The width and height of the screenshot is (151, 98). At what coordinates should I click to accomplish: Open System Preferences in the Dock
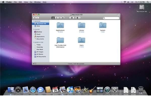(x=115, y=90)
